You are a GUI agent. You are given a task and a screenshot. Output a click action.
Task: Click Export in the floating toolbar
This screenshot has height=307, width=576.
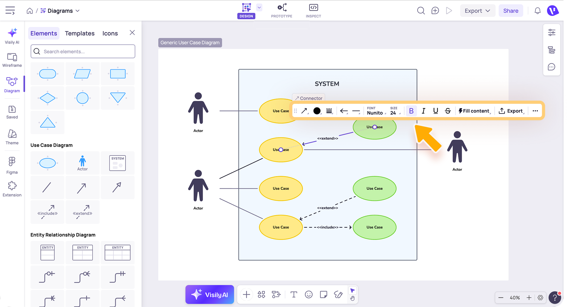[511, 111]
